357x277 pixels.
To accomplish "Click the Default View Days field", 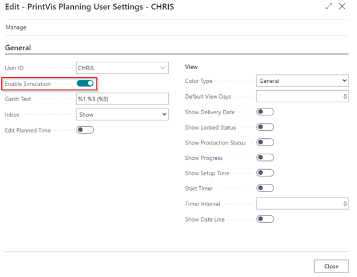I will [302, 97].
